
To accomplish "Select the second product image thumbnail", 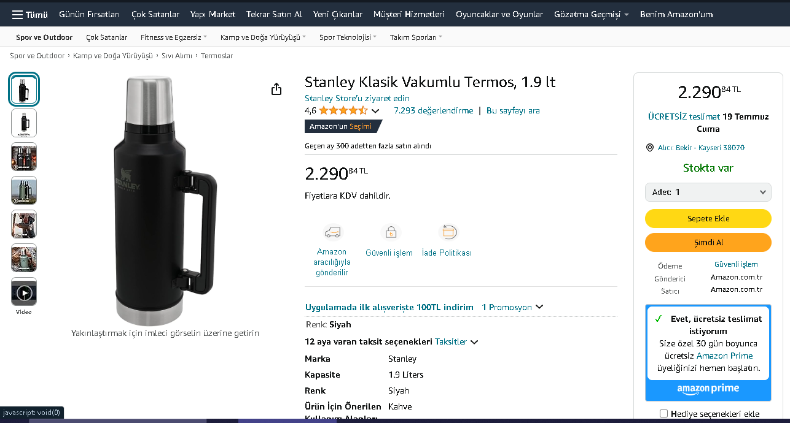I will tap(24, 123).
